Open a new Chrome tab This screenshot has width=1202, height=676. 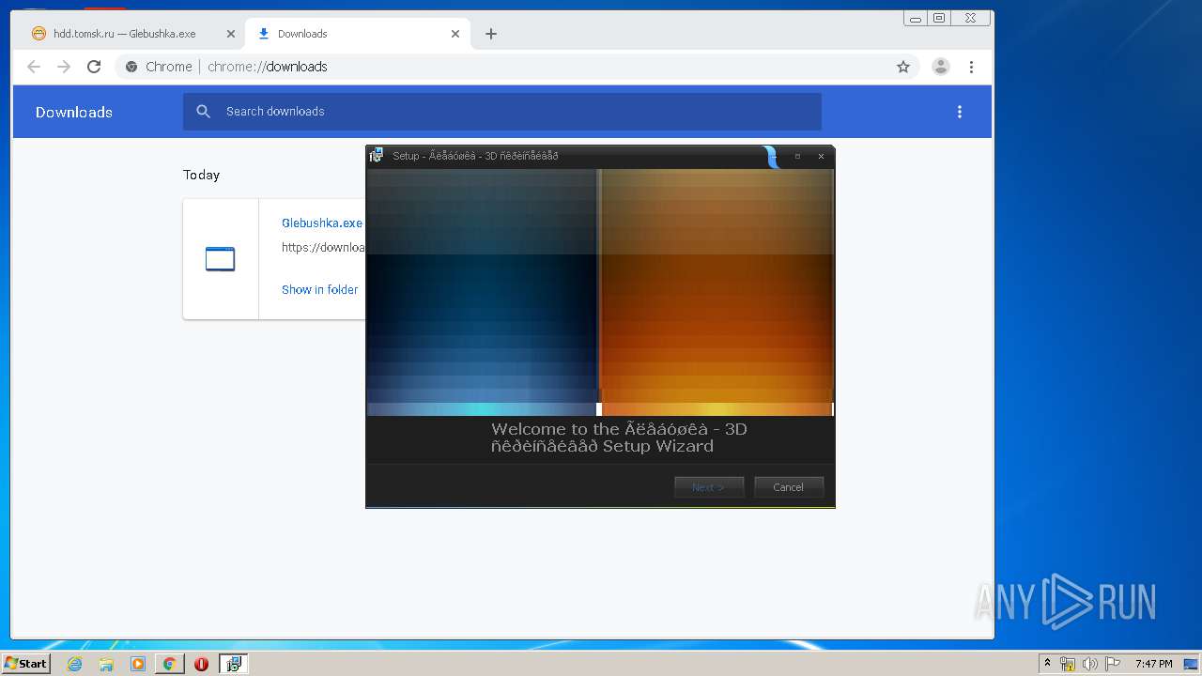pos(491,34)
